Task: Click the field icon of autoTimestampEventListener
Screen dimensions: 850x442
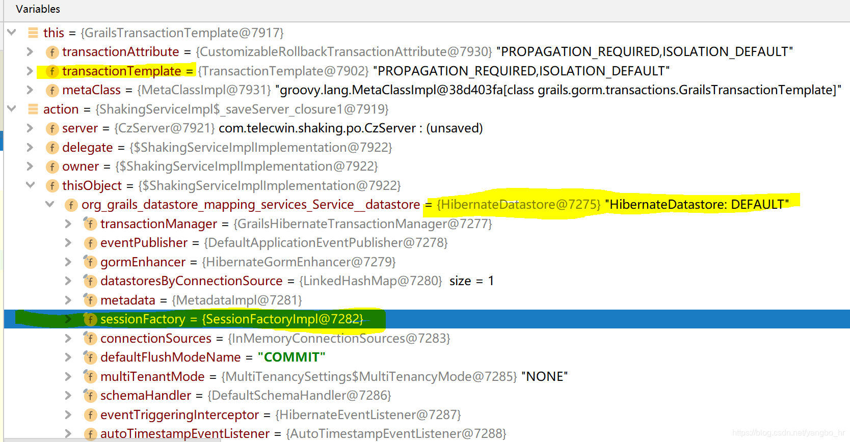Action: tap(90, 434)
